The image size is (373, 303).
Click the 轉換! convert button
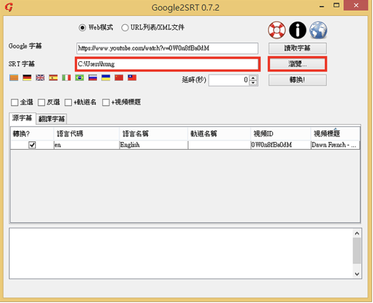click(297, 80)
